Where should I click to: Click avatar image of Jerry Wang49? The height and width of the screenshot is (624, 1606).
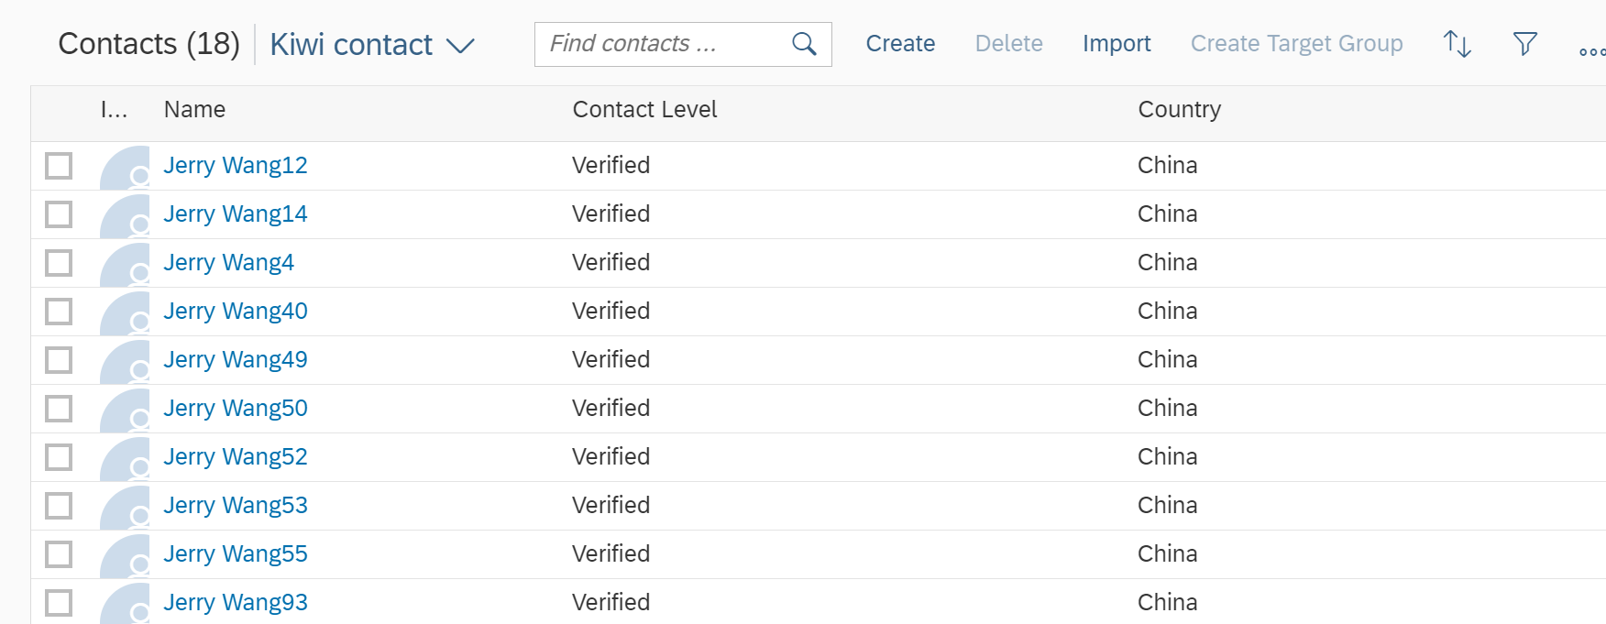point(125,361)
